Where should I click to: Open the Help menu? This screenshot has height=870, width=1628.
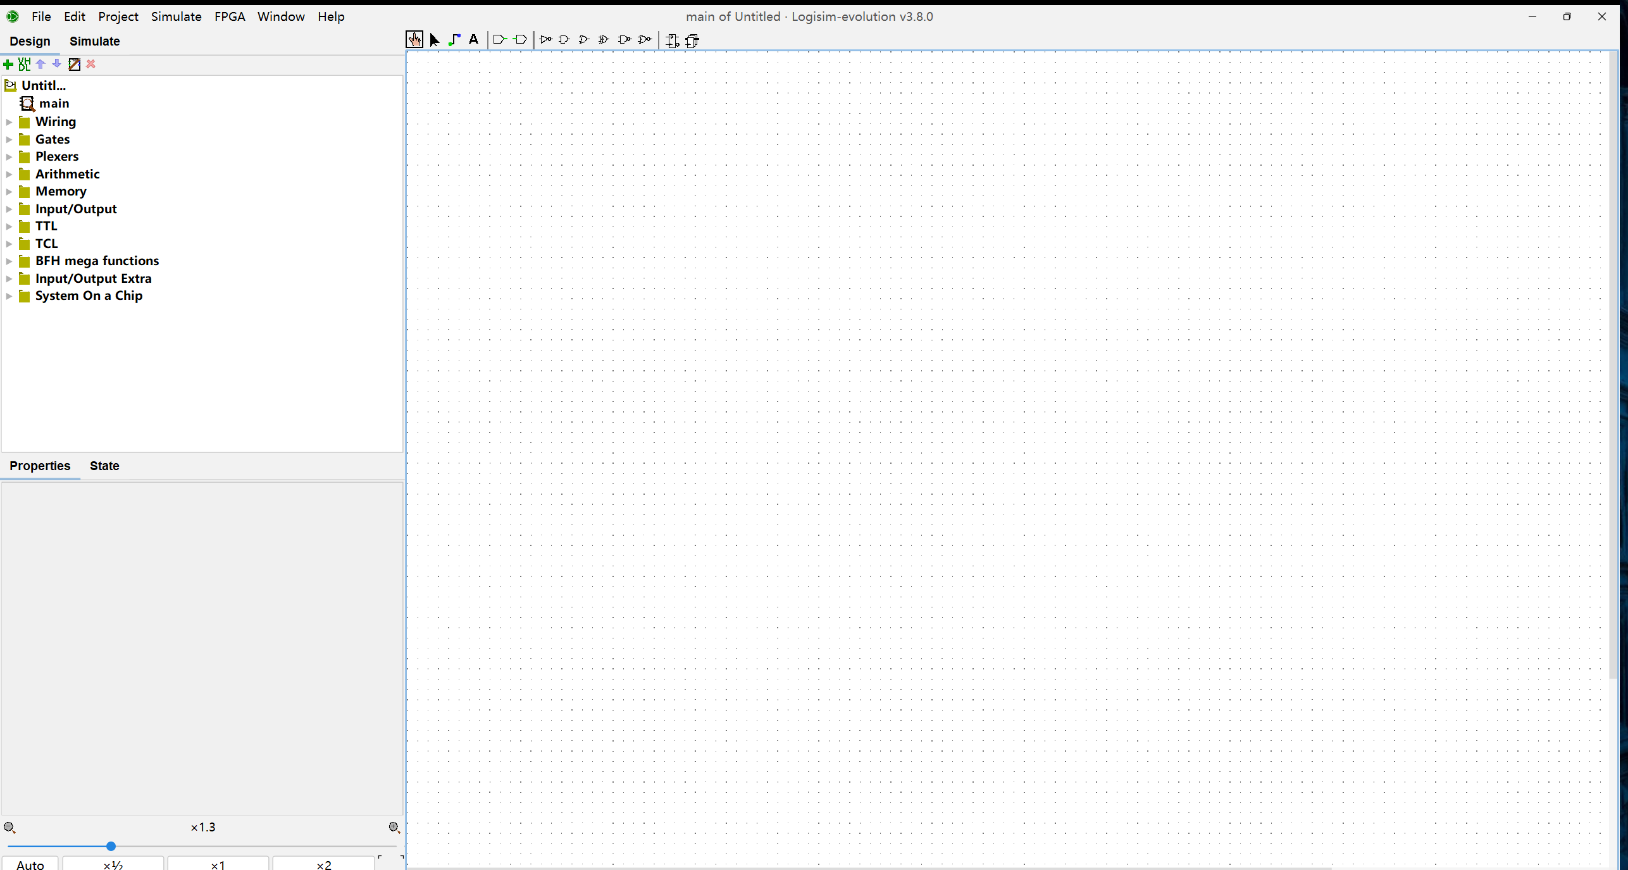pyautogui.click(x=331, y=16)
